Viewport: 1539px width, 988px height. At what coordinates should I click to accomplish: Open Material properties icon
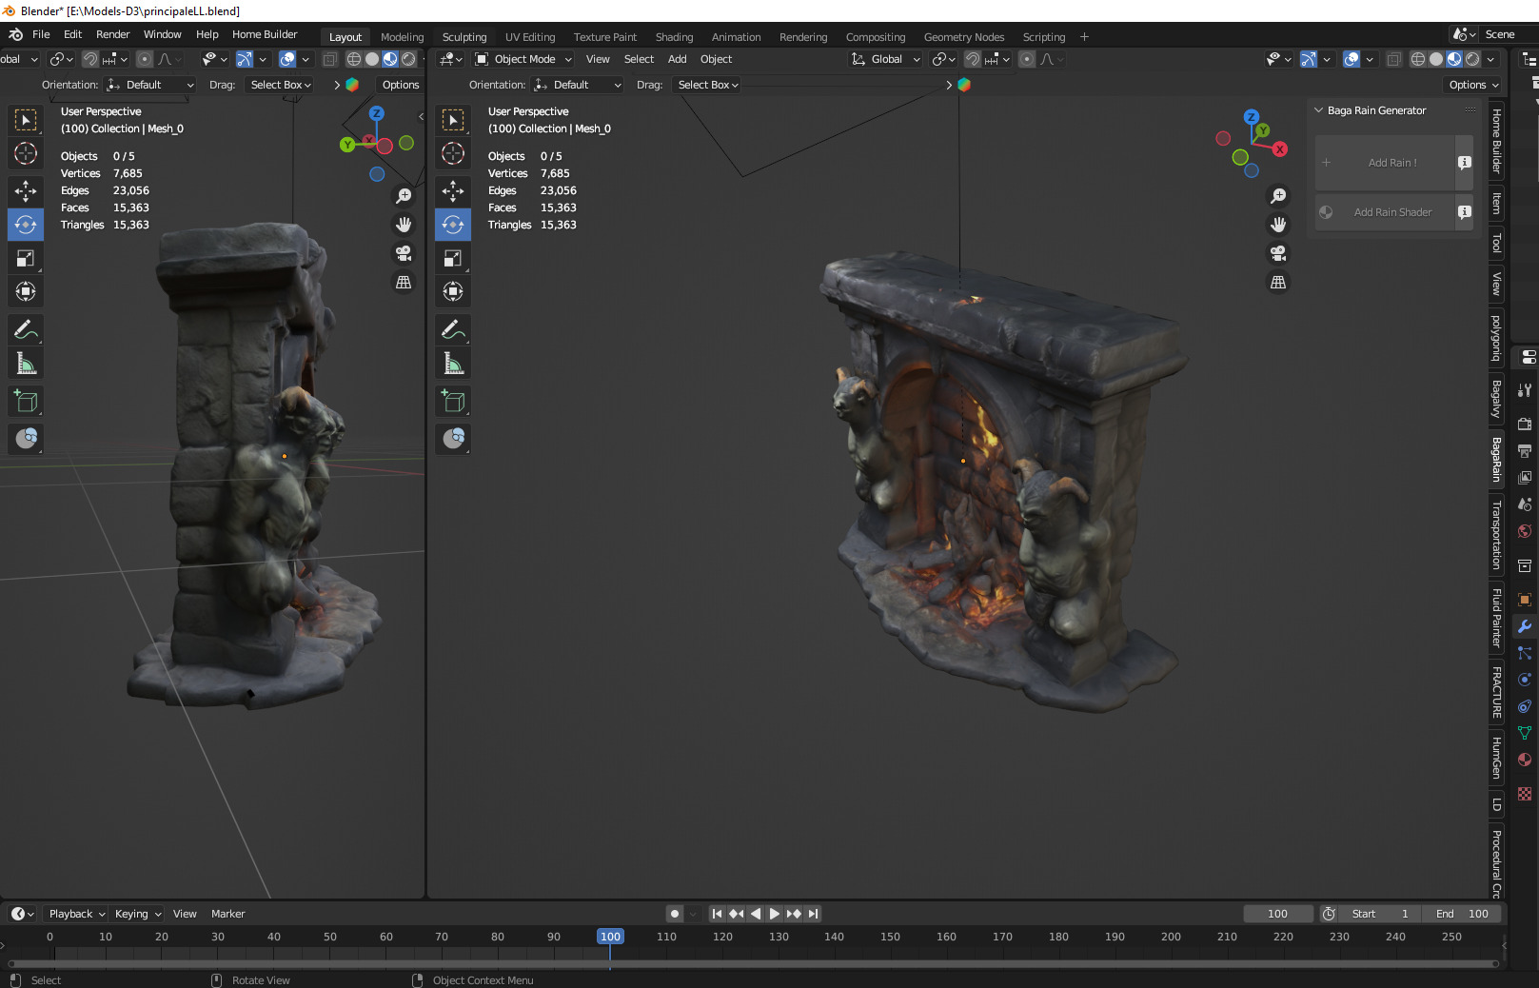point(1525,760)
